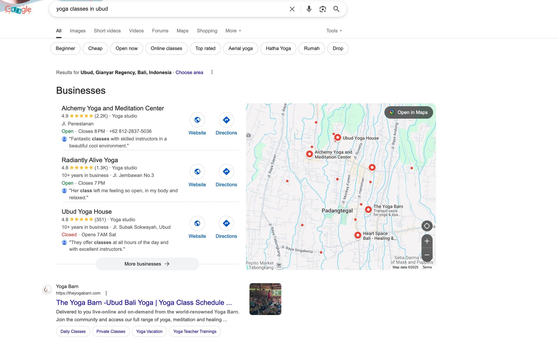This screenshot has width=558, height=343.
Task: Clear the search box with the X icon
Action: click(292, 9)
